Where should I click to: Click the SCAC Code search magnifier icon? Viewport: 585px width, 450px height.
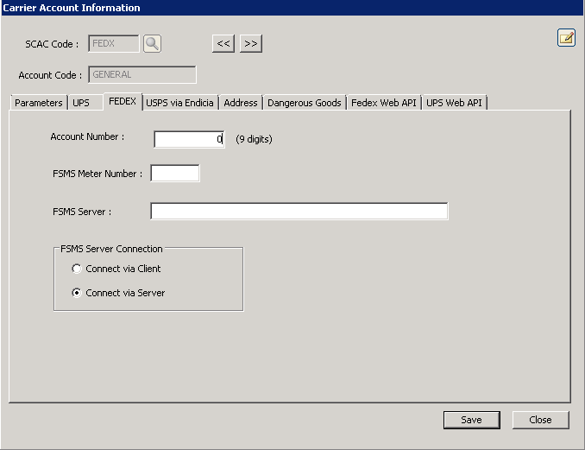click(152, 43)
